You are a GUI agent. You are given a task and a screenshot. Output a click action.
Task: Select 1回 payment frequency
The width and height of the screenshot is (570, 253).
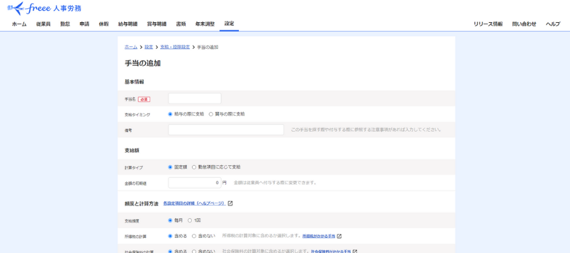(x=190, y=220)
